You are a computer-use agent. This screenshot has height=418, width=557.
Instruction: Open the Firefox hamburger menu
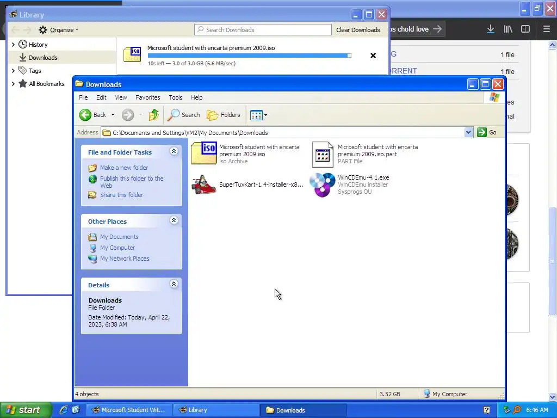(546, 29)
